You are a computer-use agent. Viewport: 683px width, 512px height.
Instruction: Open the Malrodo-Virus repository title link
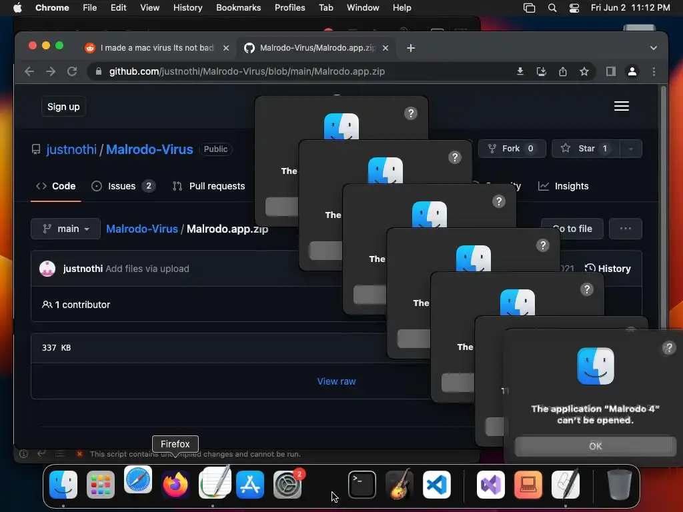coord(149,149)
